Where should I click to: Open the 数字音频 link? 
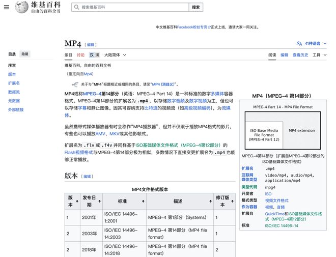pyautogui.click(x=176, y=101)
